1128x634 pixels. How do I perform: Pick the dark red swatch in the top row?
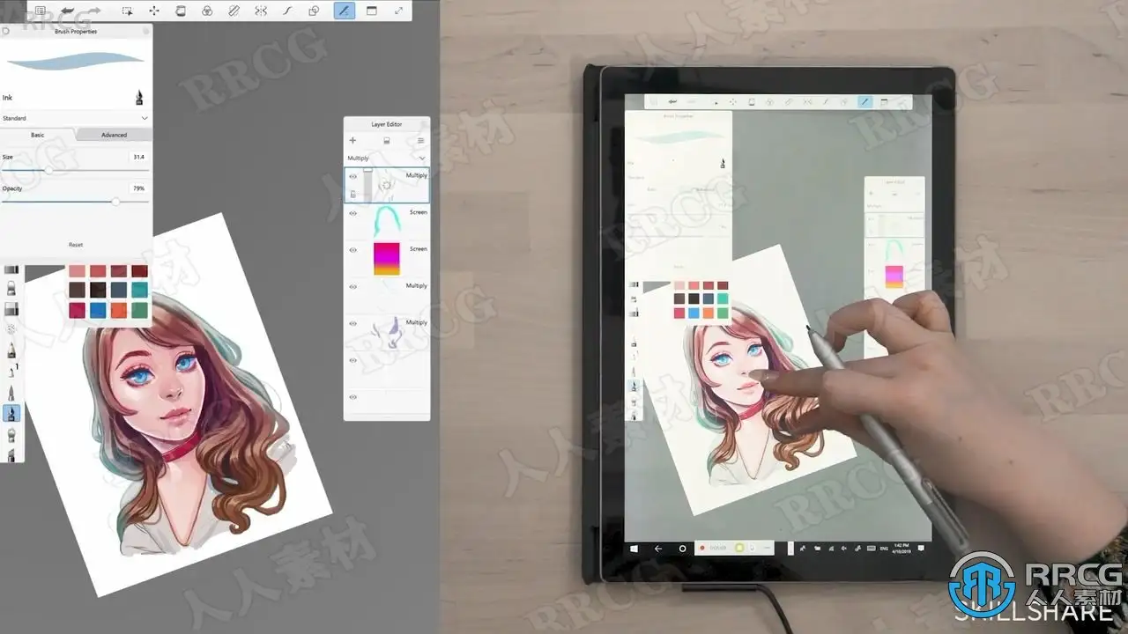click(x=139, y=271)
